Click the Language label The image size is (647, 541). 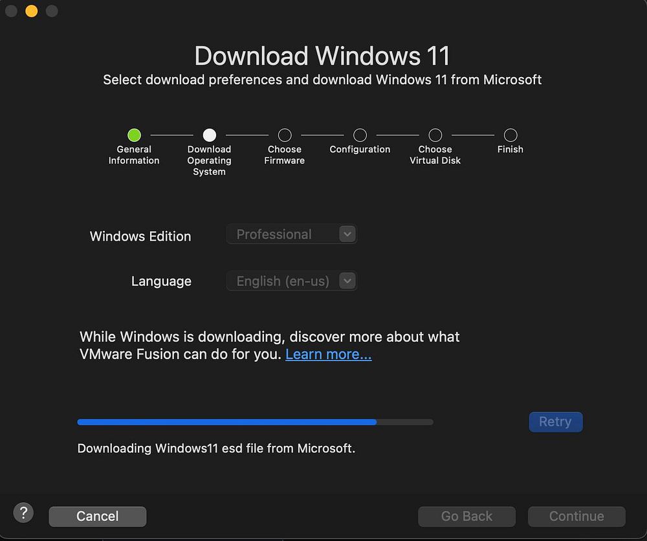161,281
